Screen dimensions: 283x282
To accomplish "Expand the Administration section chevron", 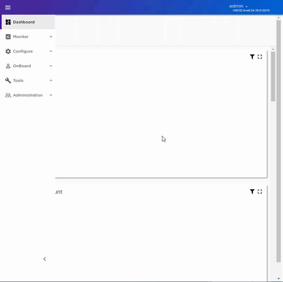I will (51, 95).
